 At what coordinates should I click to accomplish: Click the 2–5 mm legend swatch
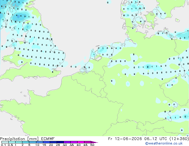click(x=26, y=142)
